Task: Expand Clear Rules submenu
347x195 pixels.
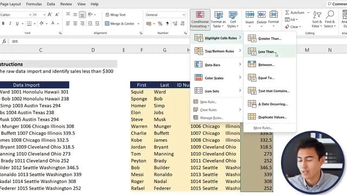Action: coord(217,109)
